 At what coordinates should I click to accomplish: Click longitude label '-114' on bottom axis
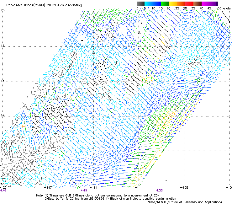tap(94, 188)
